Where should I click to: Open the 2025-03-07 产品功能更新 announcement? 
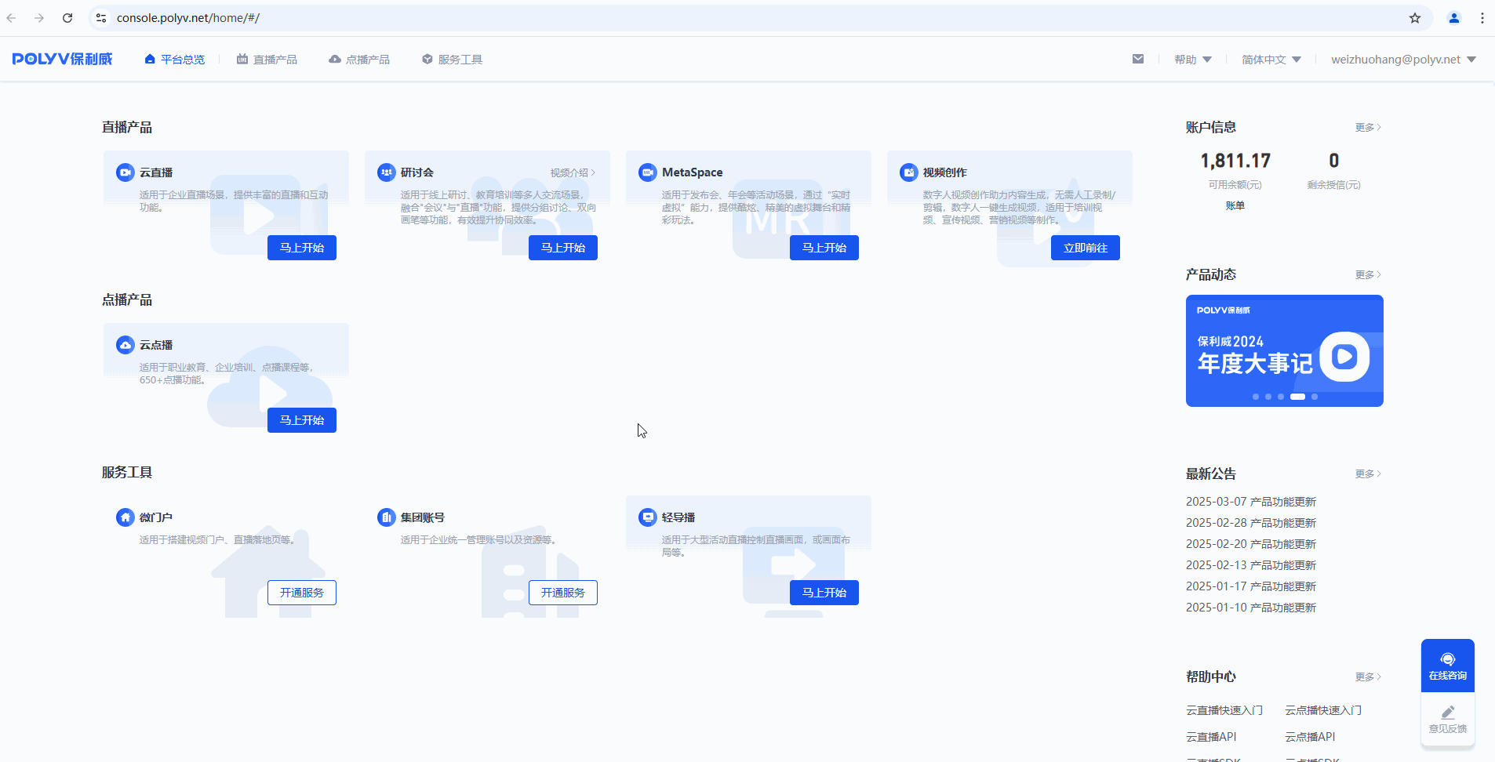coord(1250,502)
